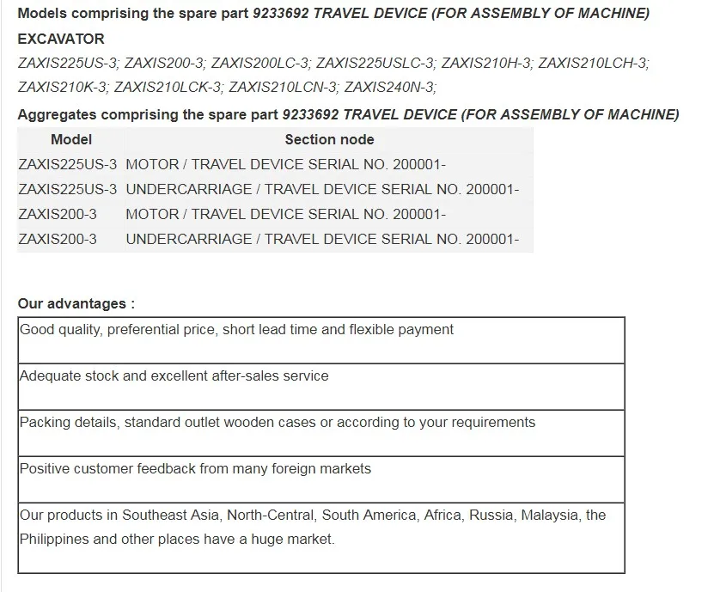714x592 pixels.
Task: Click the "Our advantages :" heading
Action: click(x=76, y=303)
